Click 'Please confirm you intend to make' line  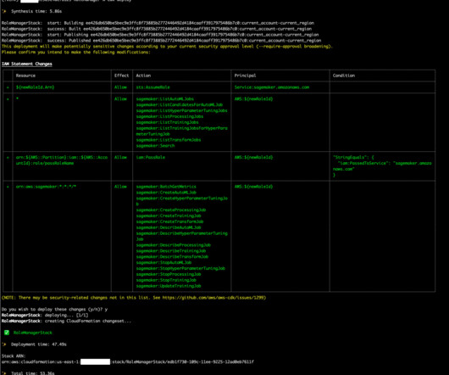coord(76,53)
